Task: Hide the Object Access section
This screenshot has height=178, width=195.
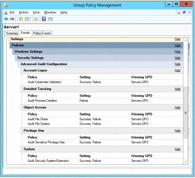Action: (177, 107)
